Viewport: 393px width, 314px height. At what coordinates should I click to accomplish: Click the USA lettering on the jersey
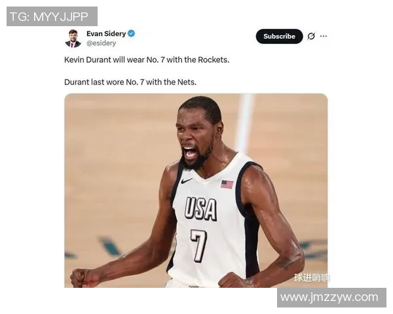(200, 209)
